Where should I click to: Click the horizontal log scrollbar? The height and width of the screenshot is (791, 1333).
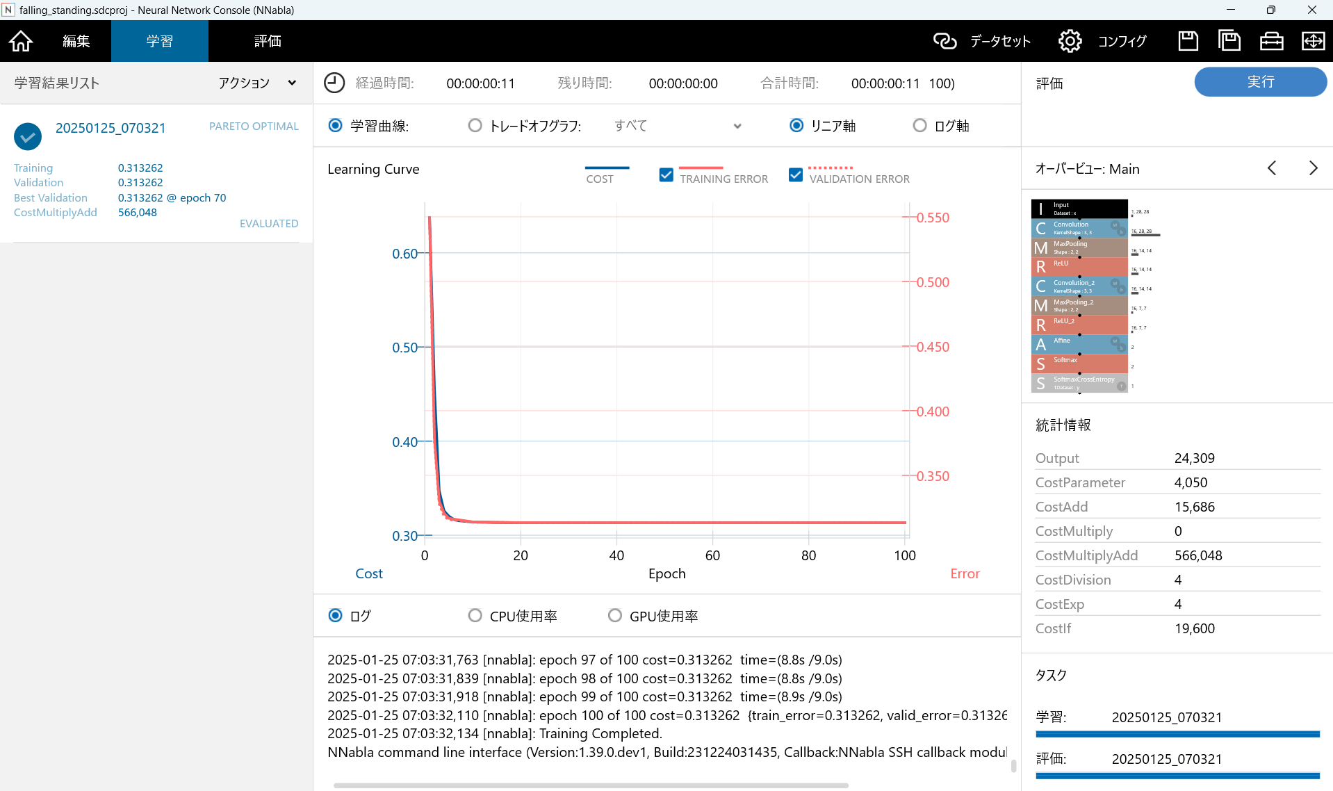coord(591,785)
